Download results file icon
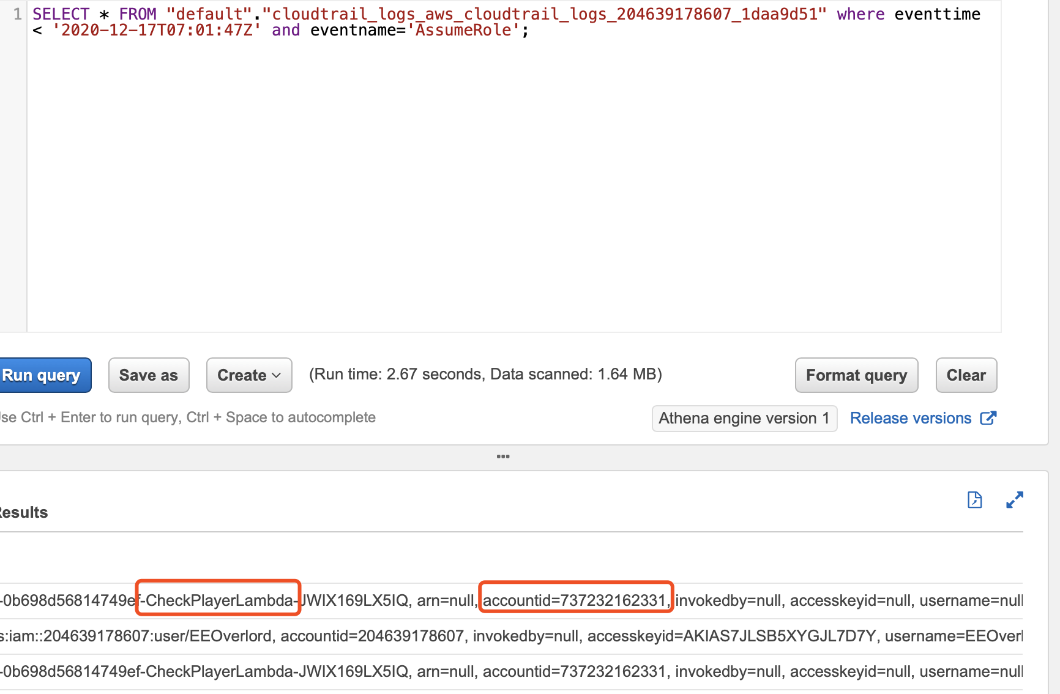The height and width of the screenshot is (694, 1060). point(975,500)
